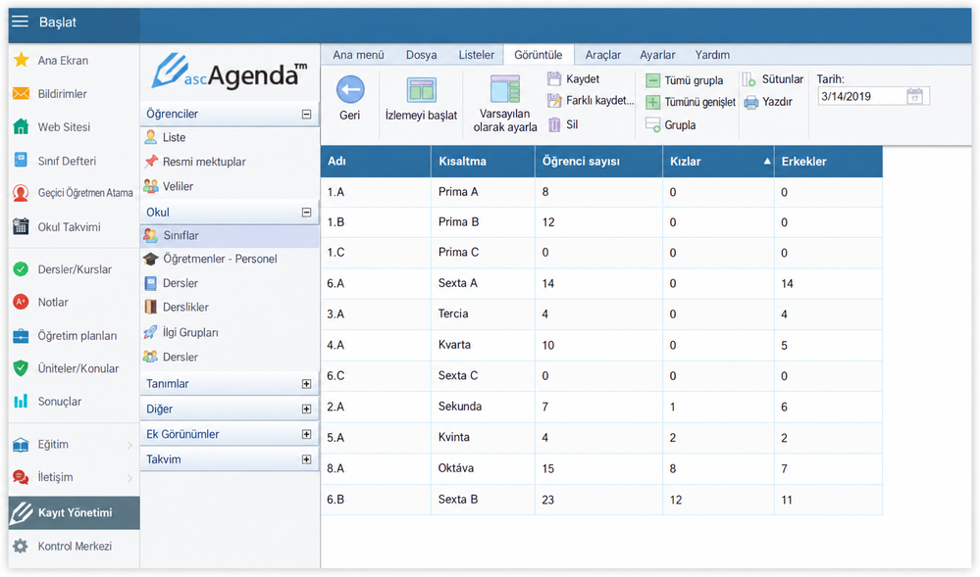Click Varsayılan olarak ayarla icon
980x577 pixels.
(505, 89)
